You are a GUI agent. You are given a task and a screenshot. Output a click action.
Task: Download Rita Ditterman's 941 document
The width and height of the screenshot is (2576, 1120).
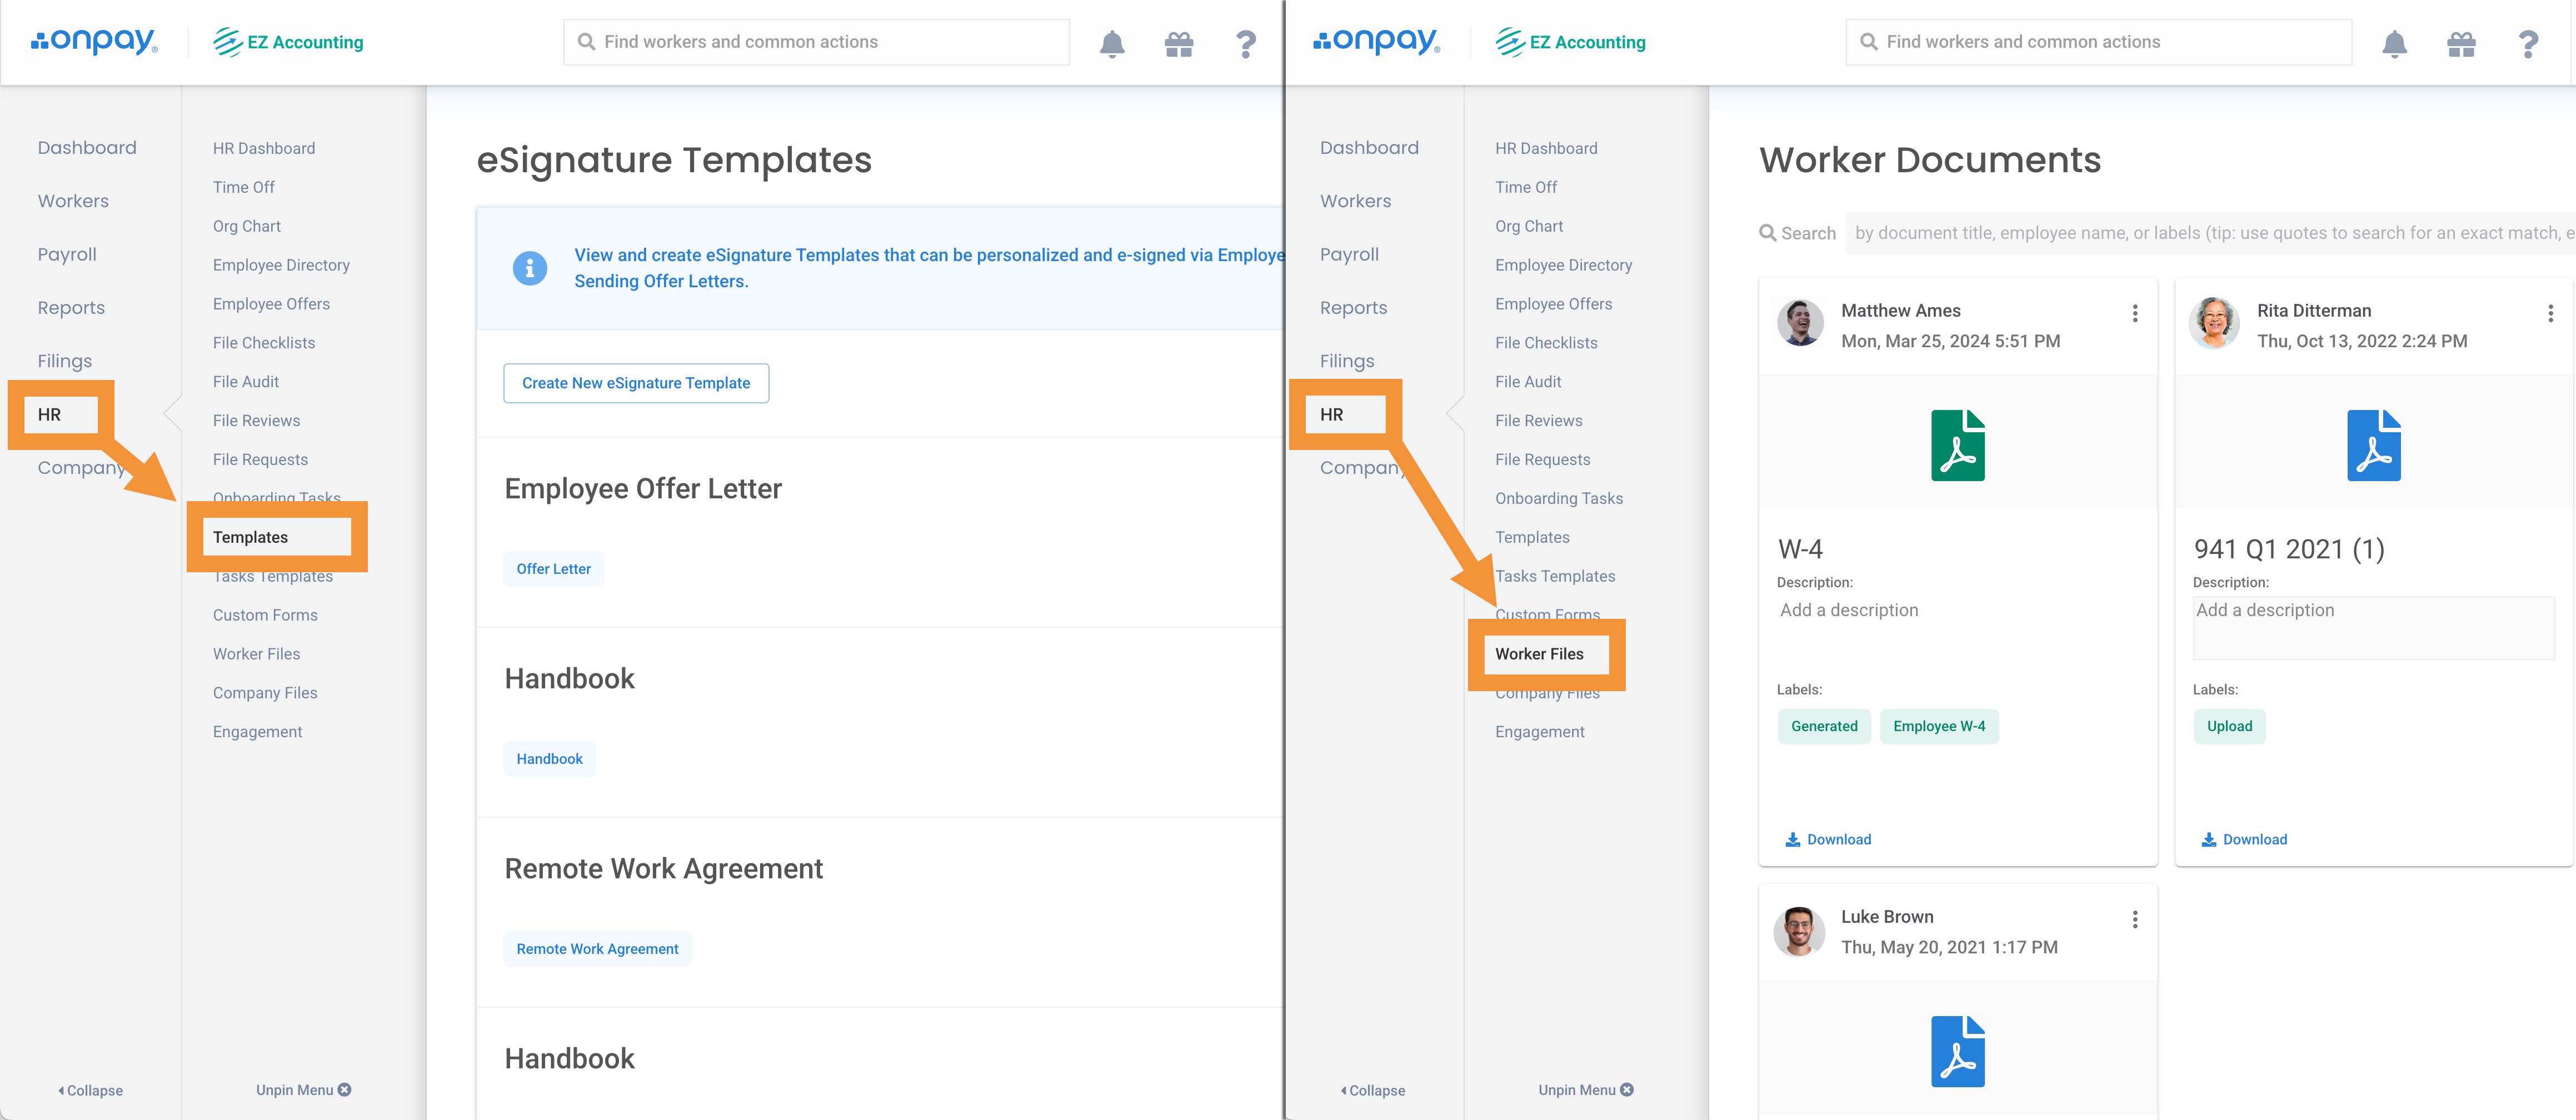[2244, 839]
